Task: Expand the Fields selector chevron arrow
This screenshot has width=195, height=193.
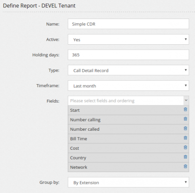Action: pyautogui.click(x=186, y=100)
